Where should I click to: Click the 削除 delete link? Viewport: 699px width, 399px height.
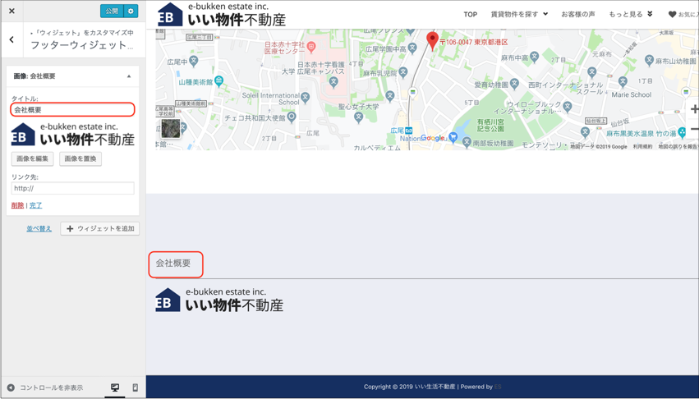tap(17, 205)
